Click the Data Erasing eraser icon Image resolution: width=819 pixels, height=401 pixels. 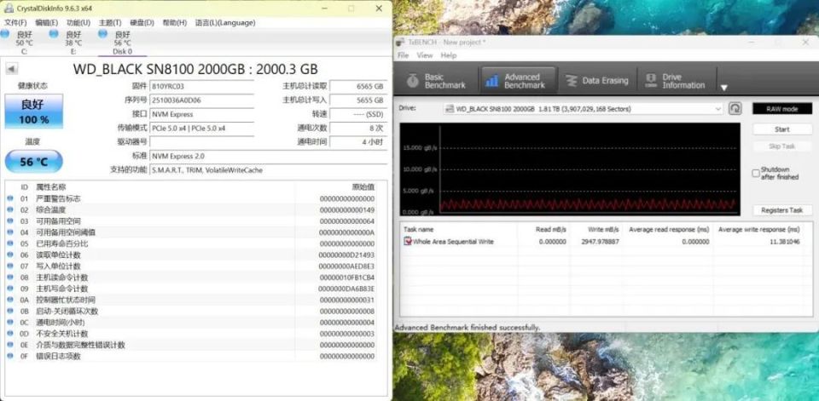[x=572, y=81]
